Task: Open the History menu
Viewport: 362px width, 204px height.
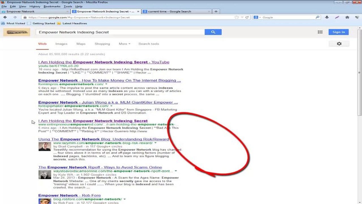Action: pos(35,7)
